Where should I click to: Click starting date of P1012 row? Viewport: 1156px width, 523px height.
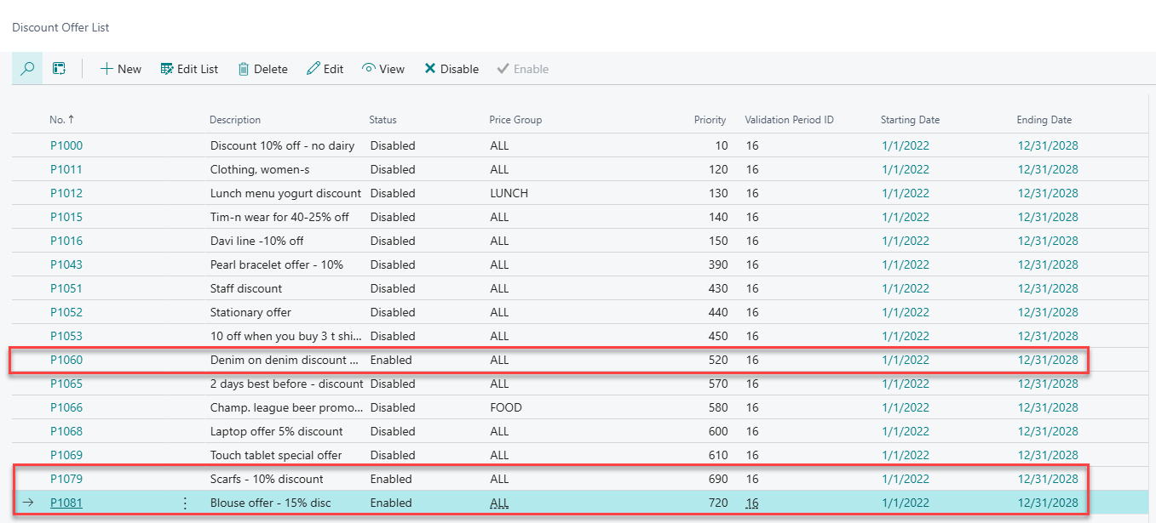coord(905,193)
